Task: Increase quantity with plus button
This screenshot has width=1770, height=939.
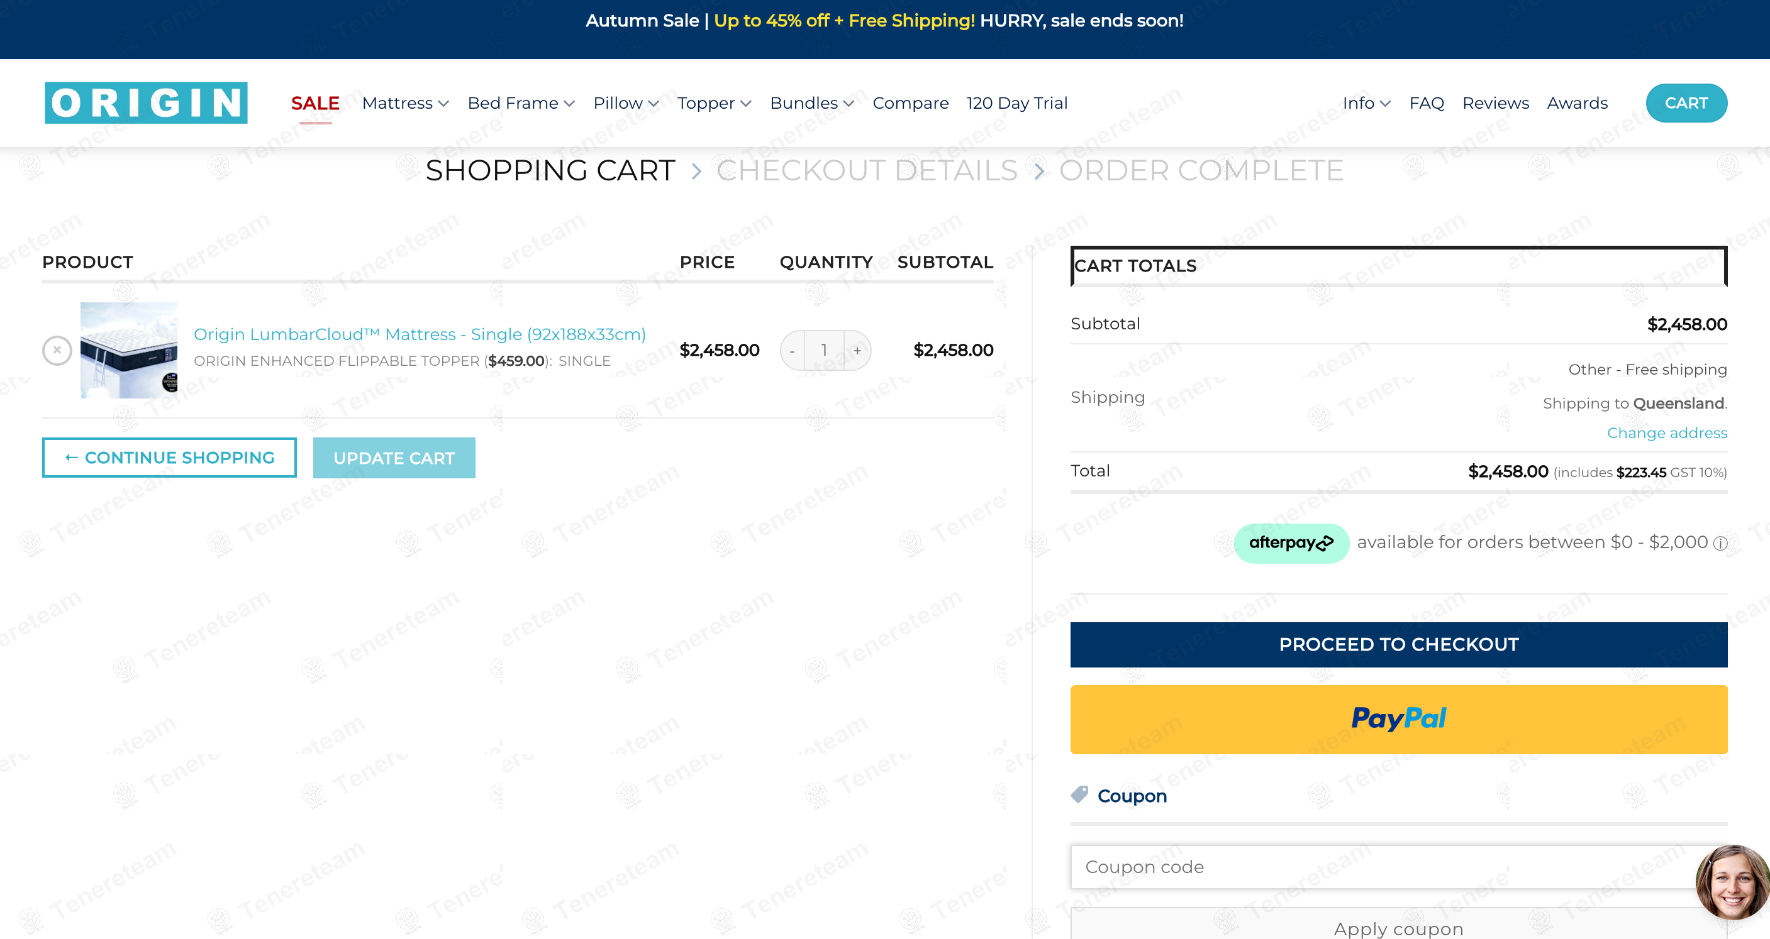Action: pos(857,351)
